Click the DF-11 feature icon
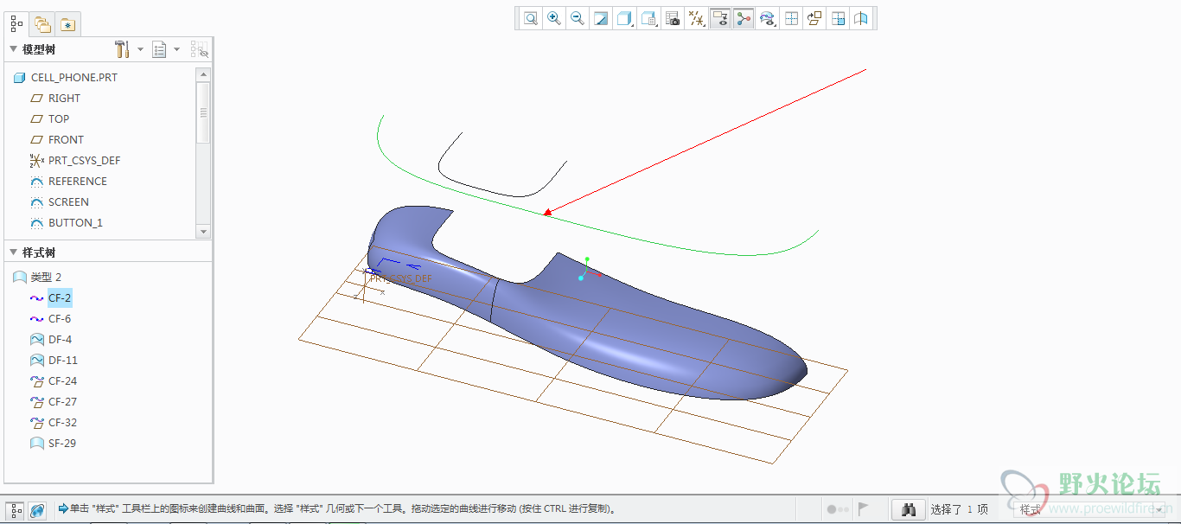The image size is (1181, 524). tap(36, 360)
